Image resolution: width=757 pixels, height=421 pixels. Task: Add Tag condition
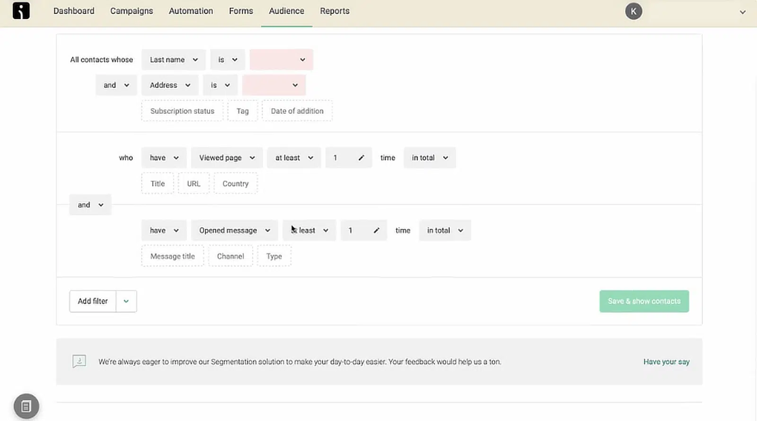(x=242, y=111)
